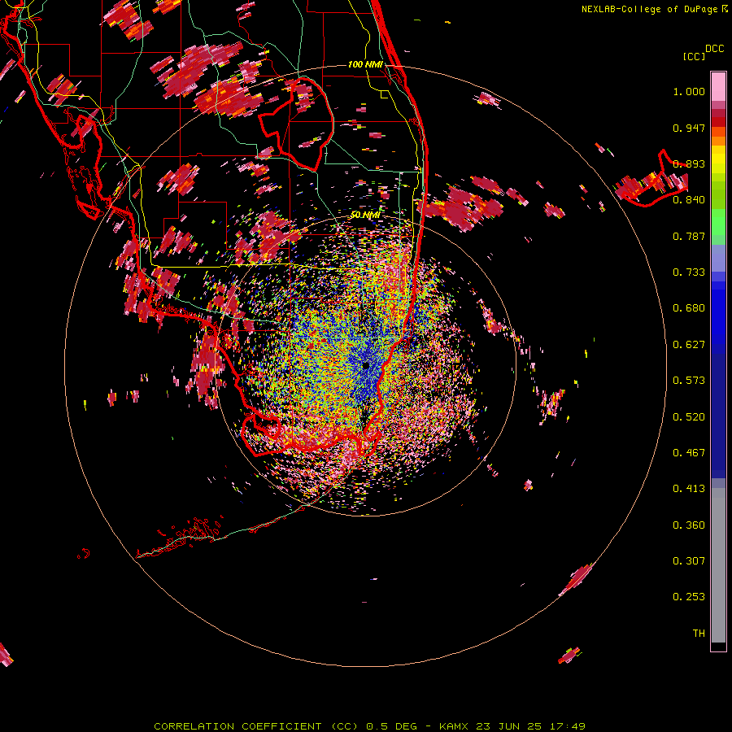Click the 0.253 legend value

tap(689, 597)
